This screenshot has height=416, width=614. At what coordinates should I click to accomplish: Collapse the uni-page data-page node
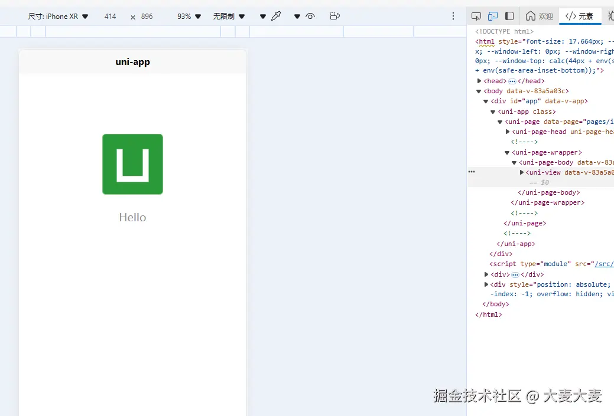[500, 122]
